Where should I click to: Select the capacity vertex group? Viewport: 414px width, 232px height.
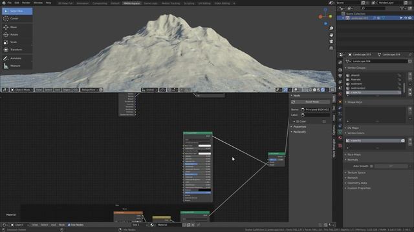374,93
